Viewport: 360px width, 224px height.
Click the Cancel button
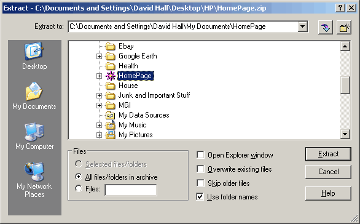(328, 172)
